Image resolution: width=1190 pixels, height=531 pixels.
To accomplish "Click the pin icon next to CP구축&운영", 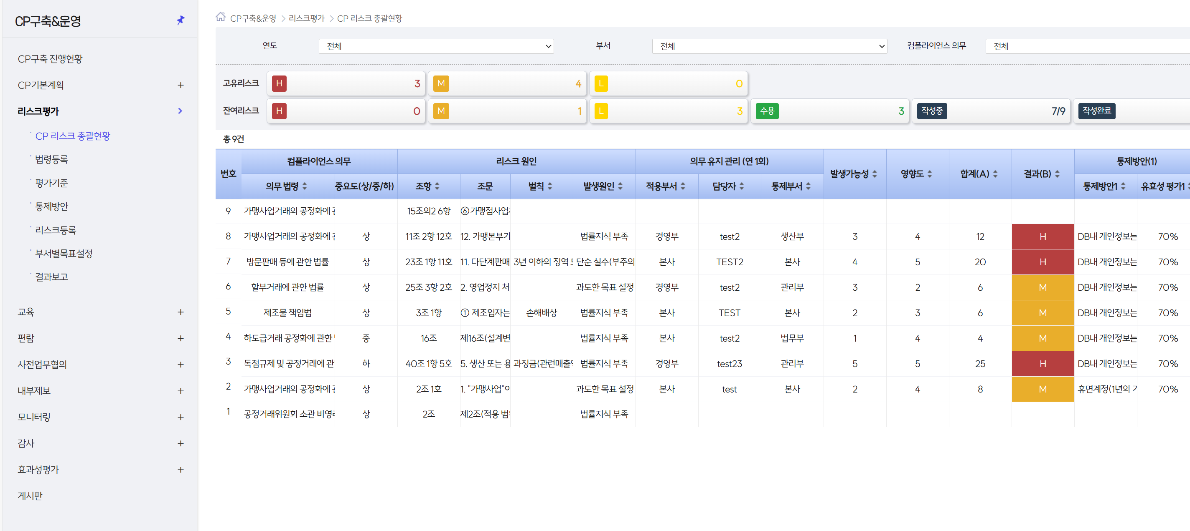I will (x=181, y=20).
